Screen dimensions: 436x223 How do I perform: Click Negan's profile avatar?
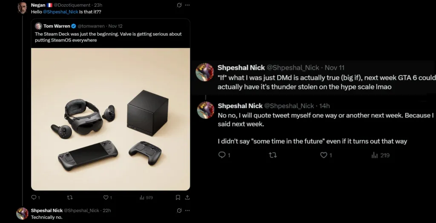click(22, 8)
